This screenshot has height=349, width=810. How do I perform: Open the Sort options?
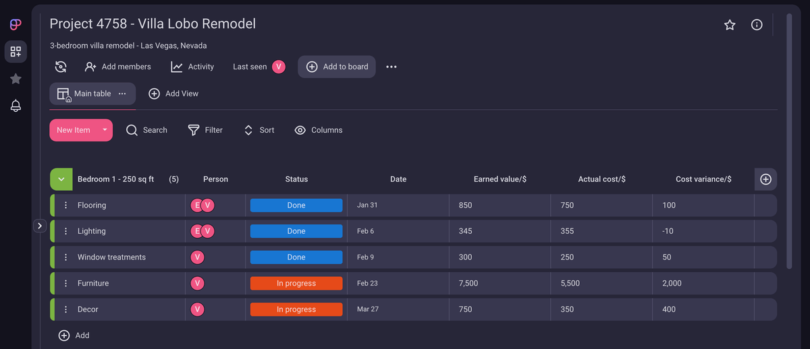pyautogui.click(x=259, y=130)
